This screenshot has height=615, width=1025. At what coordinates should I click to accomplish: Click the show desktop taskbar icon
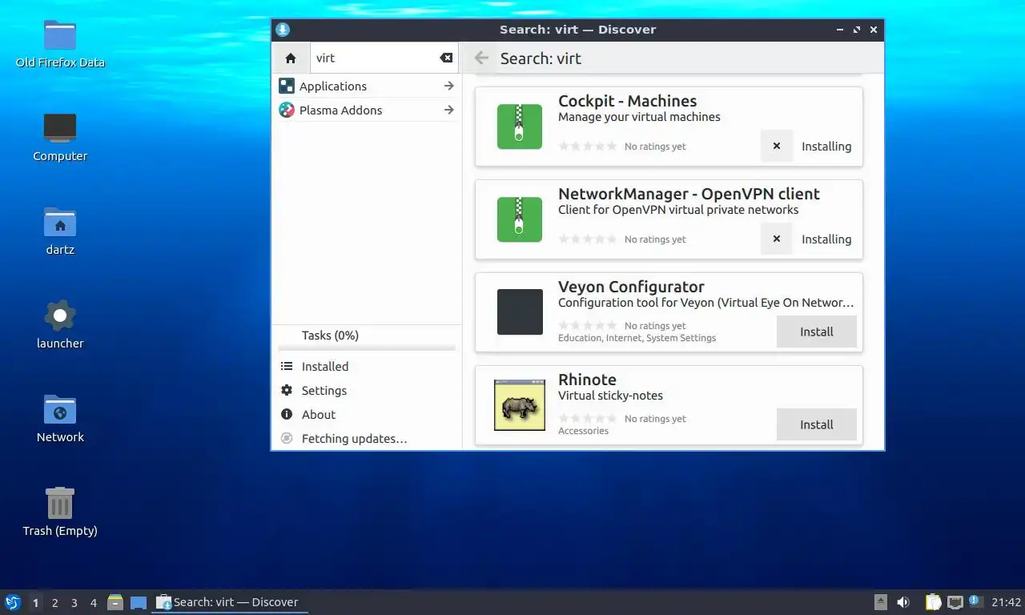139,602
